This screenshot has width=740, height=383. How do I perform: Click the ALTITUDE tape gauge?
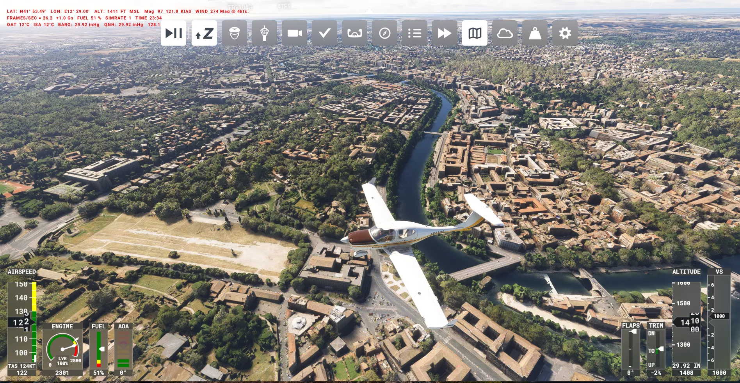687,322
